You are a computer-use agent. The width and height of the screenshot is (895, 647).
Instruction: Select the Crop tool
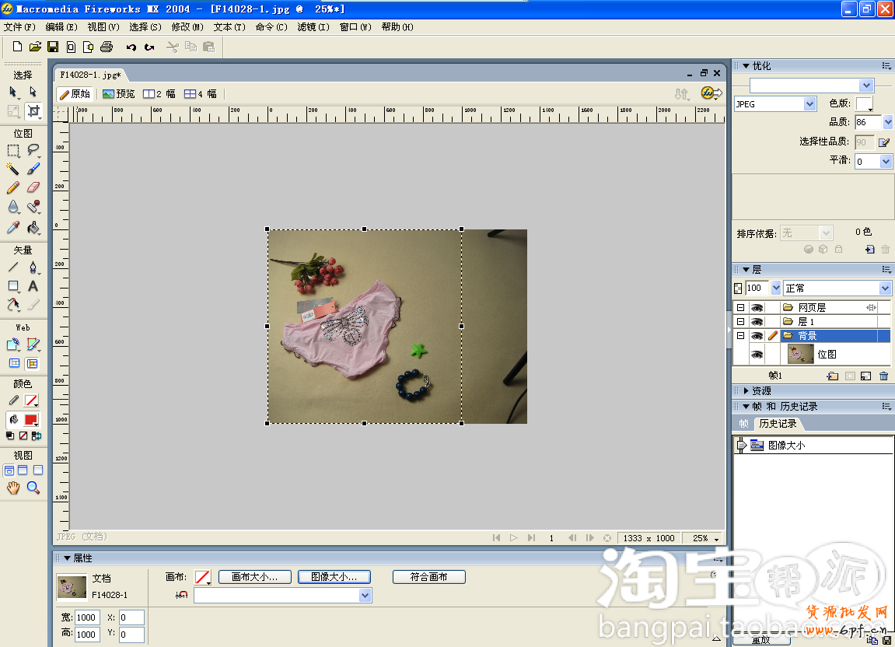click(x=33, y=111)
